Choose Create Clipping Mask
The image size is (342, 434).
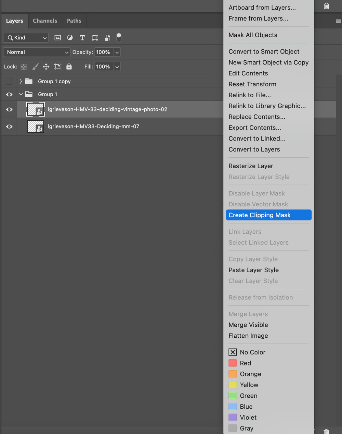point(269,215)
